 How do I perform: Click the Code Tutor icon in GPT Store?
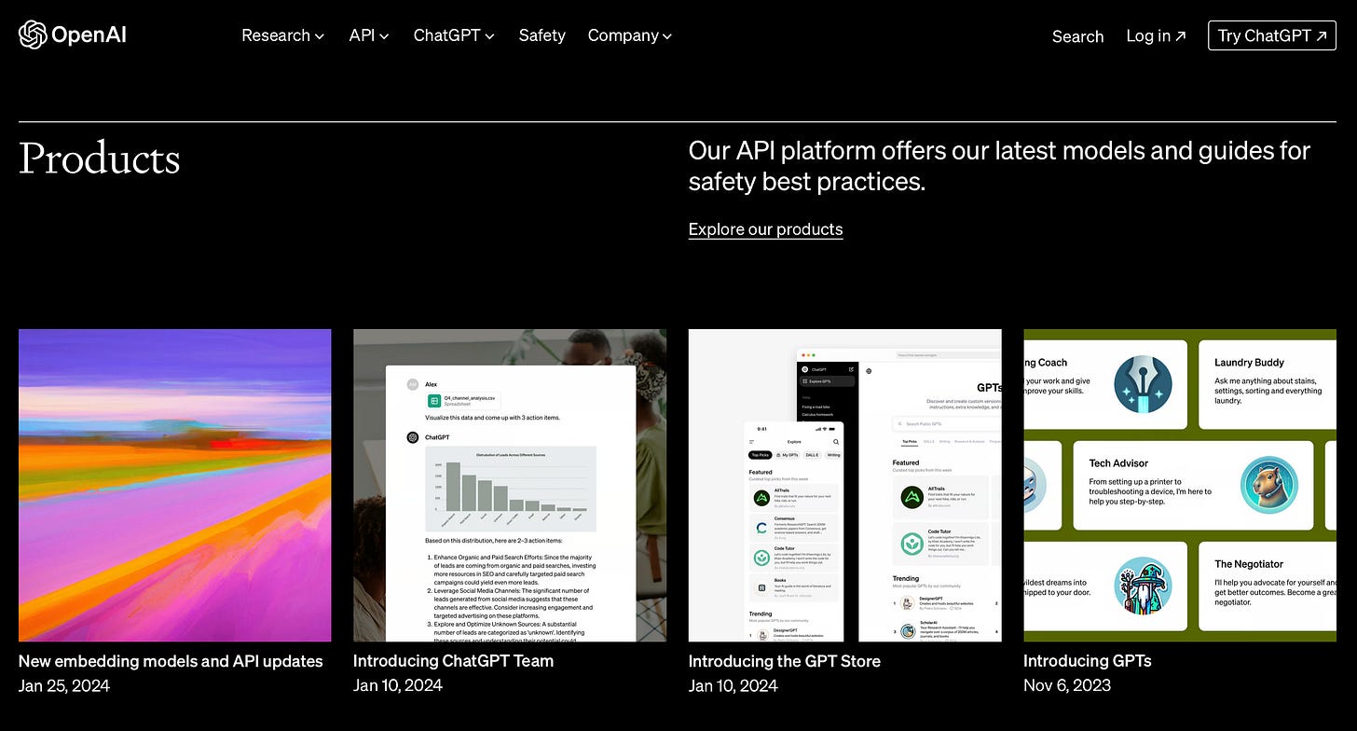click(x=912, y=543)
